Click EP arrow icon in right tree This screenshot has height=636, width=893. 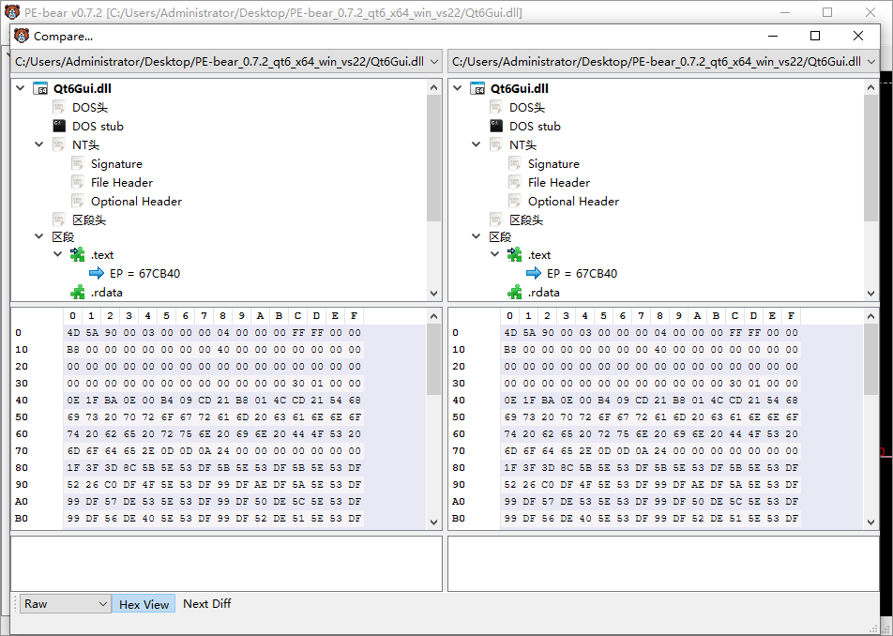tap(534, 273)
